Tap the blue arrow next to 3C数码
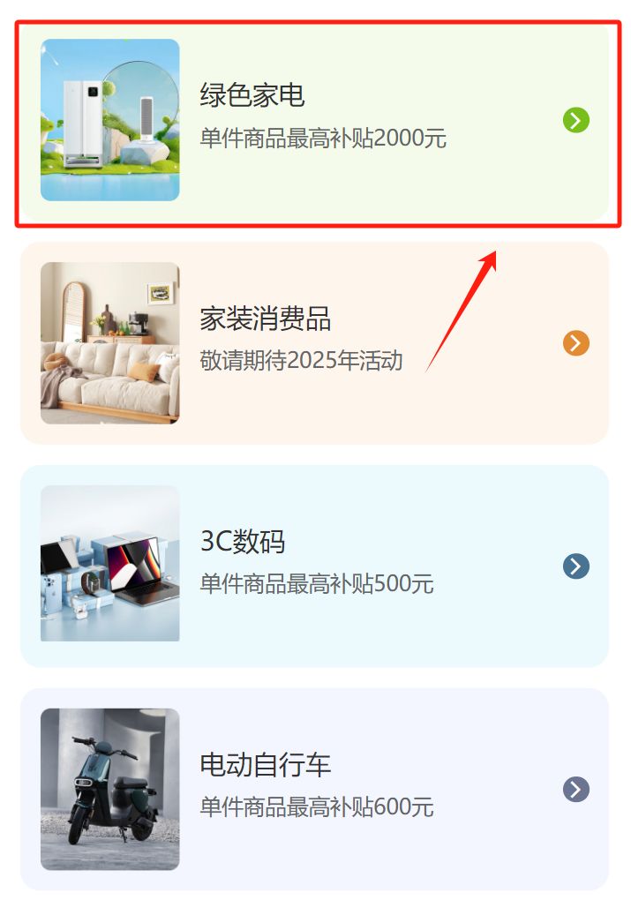Image resolution: width=631 pixels, height=900 pixels. pos(576,566)
